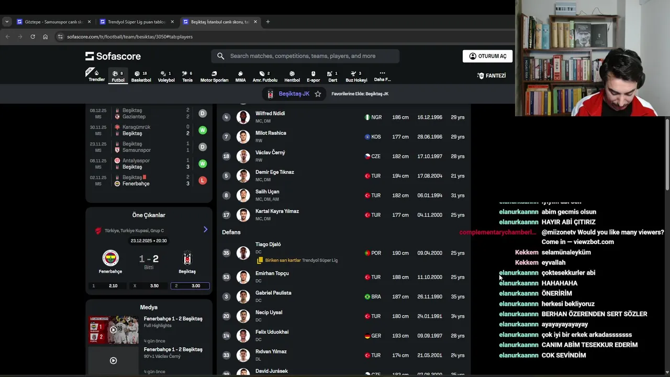This screenshot has height=377, width=670.
Task: Play Full Highlights video thumbnail
Action: click(x=114, y=330)
